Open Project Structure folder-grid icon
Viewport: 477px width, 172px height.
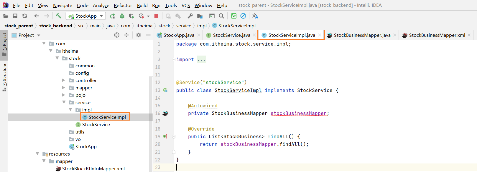coord(200,16)
